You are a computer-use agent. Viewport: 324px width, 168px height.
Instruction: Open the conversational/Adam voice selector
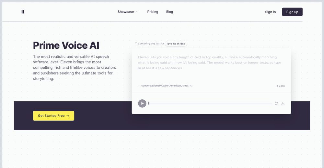165,86
